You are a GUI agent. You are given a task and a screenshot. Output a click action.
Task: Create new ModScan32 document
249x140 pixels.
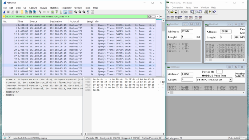click(x=168, y=12)
